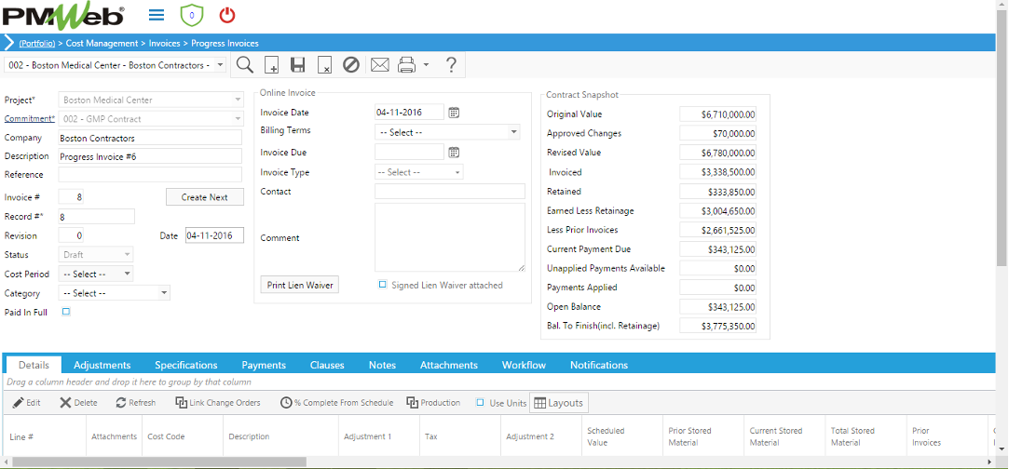Click Edit in the details toolbar

coord(27,403)
